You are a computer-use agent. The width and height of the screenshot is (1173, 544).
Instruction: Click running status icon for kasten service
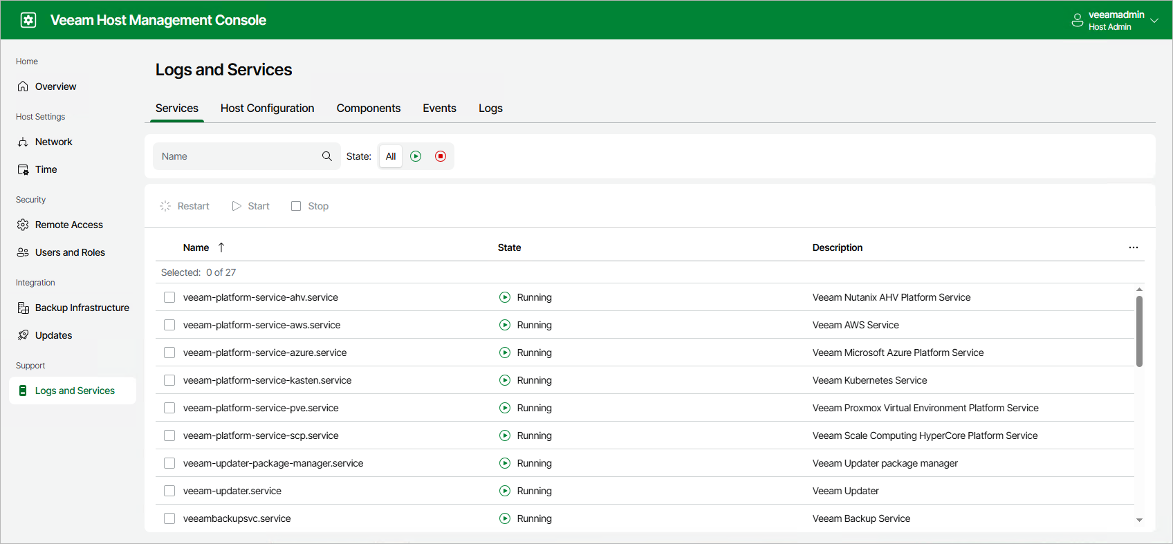pyautogui.click(x=505, y=380)
